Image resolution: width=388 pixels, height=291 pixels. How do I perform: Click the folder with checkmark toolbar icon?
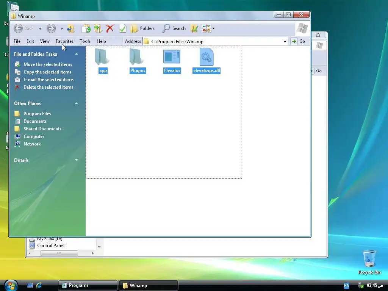point(194,28)
